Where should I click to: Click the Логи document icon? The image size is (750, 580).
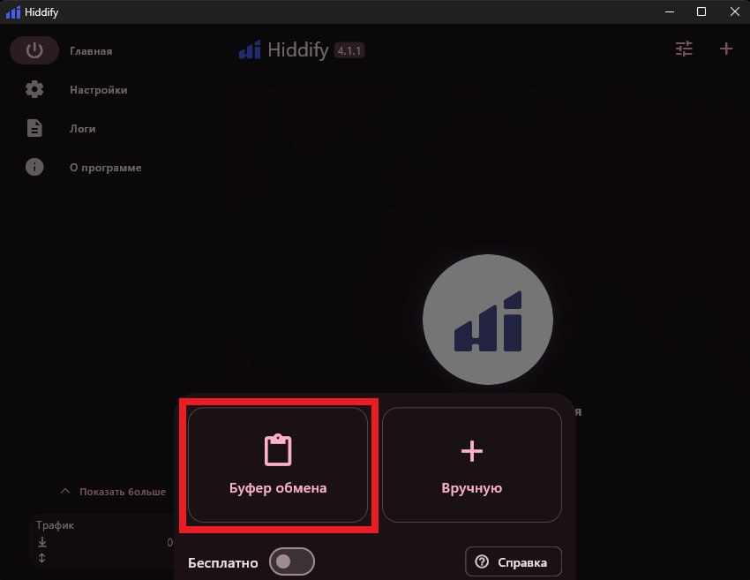(34, 128)
